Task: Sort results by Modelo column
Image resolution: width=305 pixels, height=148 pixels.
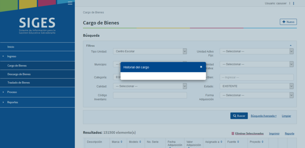Action: point(135,142)
